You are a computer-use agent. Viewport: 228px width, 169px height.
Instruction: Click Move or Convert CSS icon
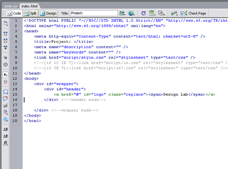point(5,119)
